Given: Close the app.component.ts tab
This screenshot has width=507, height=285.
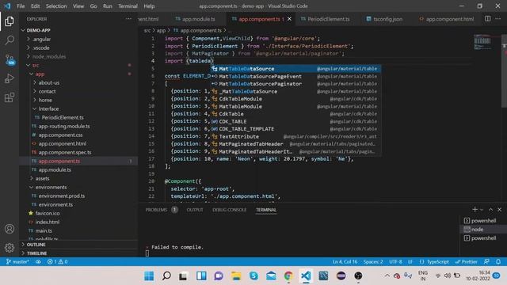Looking at the screenshot, I should click(289, 19).
